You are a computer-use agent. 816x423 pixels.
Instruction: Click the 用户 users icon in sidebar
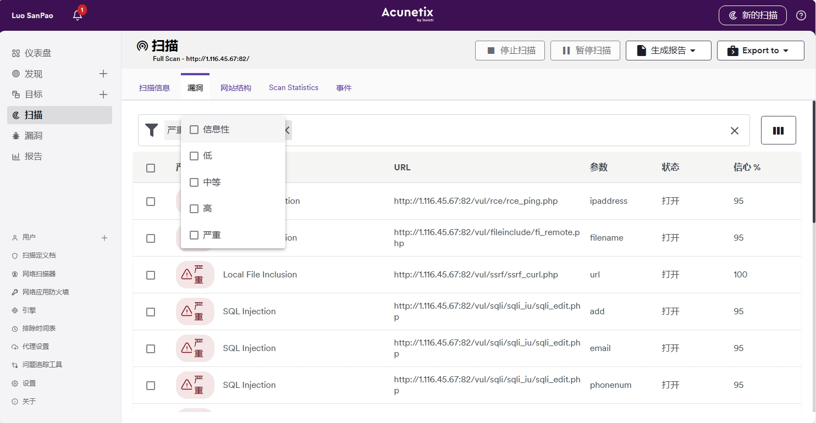[x=15, y=238]
